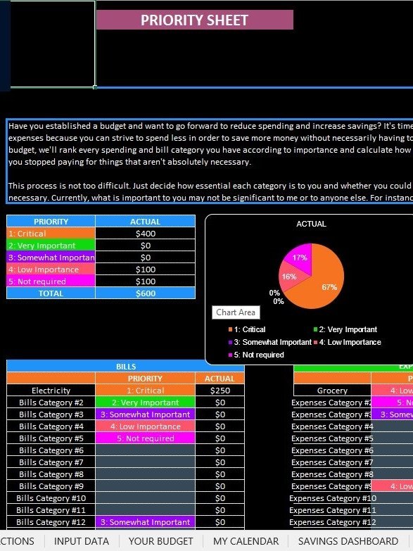This screenshot has width=413, height=551.
Task: Click the Bills Category #9 name cell
Action: 51,486
